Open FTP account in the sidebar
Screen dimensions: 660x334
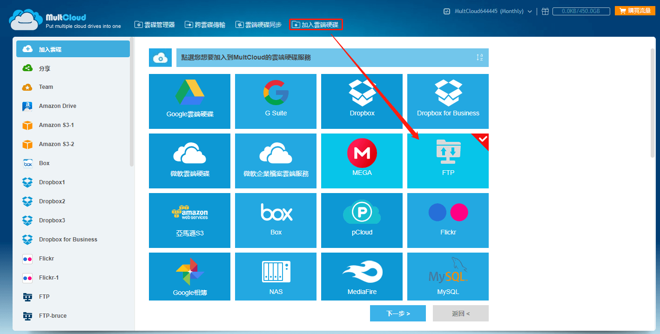73,297
